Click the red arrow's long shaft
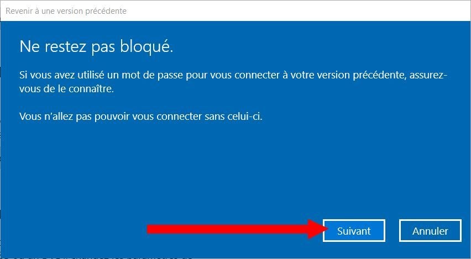Image resolution: width=471 pixels, height=259 pixels. click(x=227, y=229)
